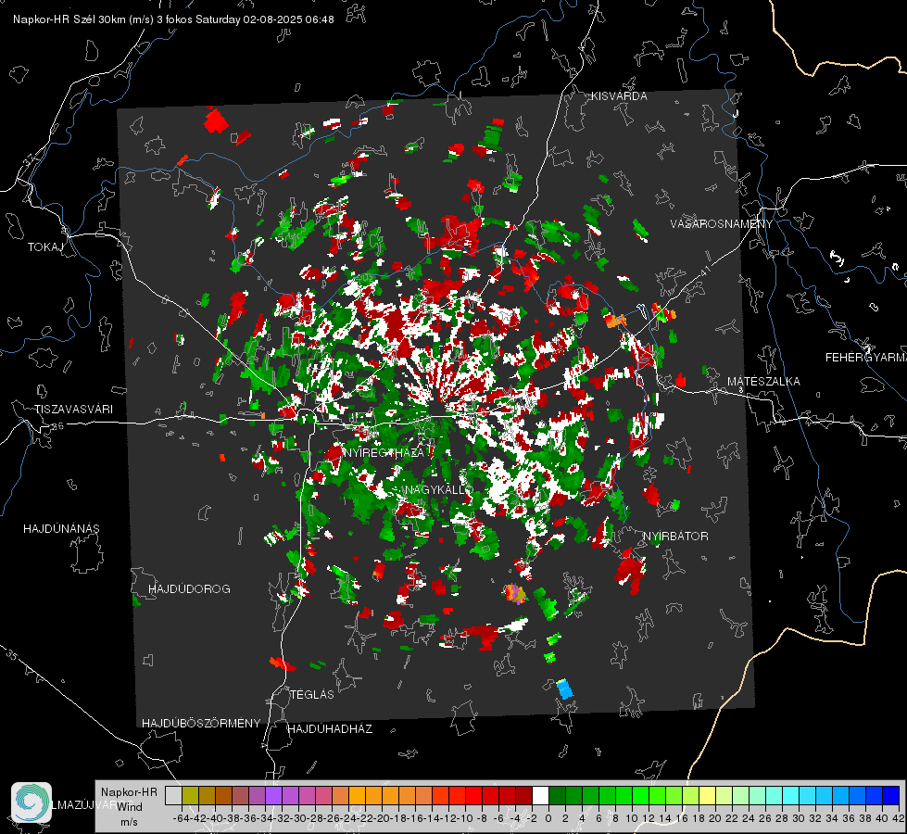Select the deep blue swatch between 40 and 42
907x834 pixels.
(891, 795)
